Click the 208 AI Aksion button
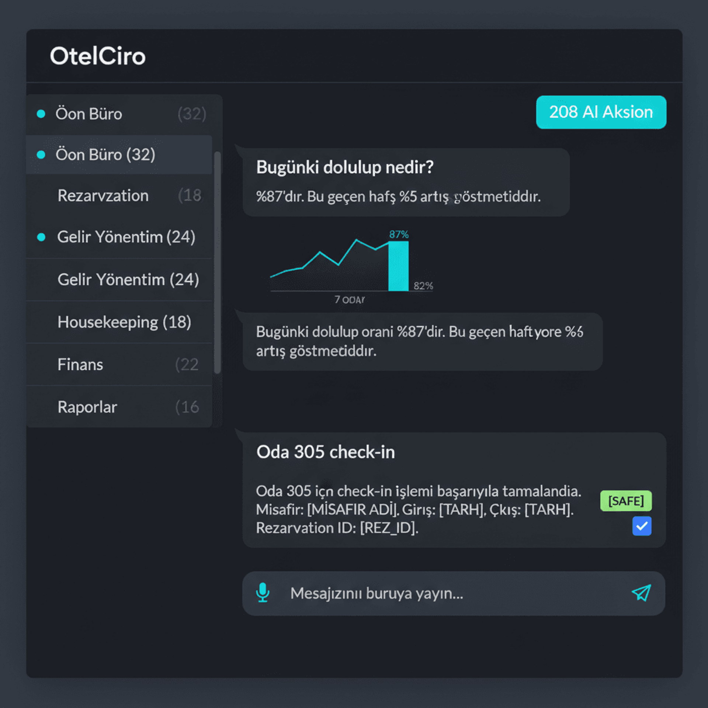 coord(601,112)
